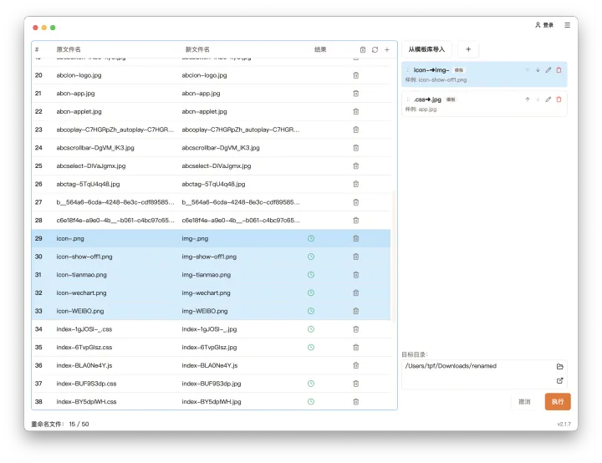
Task: Move the .css→.jpg rule up
Action: tap(528, 99)
